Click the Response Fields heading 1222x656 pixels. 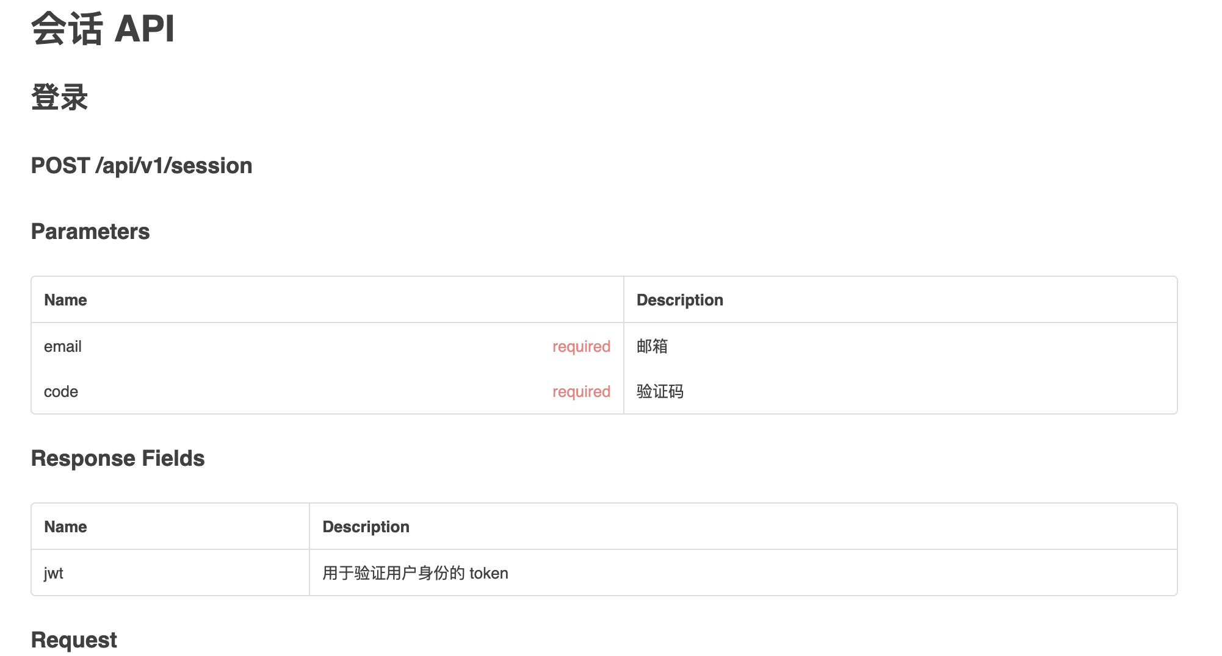(118, 458)
